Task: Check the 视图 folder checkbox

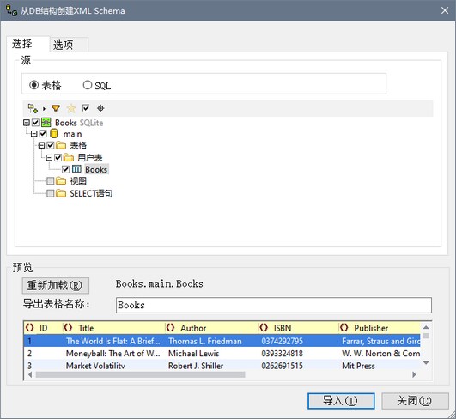Action: [x=51, y=181]
